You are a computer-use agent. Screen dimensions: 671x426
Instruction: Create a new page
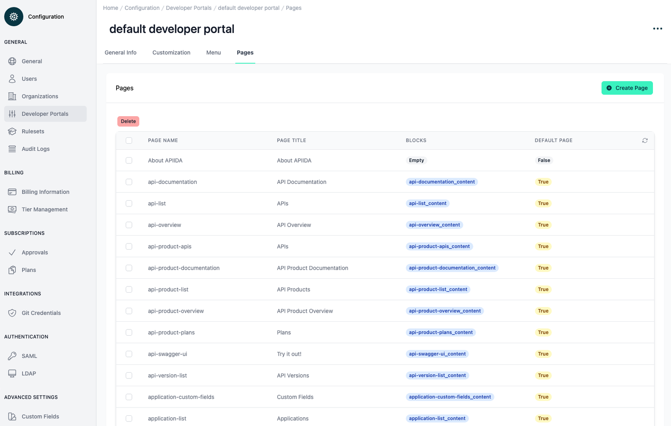point(627,88)
